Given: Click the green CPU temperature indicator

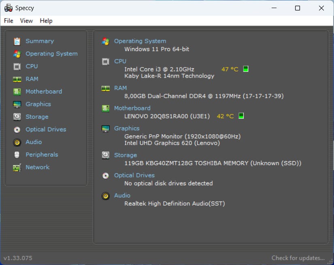Looking at the screenshot, I should coord(245,69).
